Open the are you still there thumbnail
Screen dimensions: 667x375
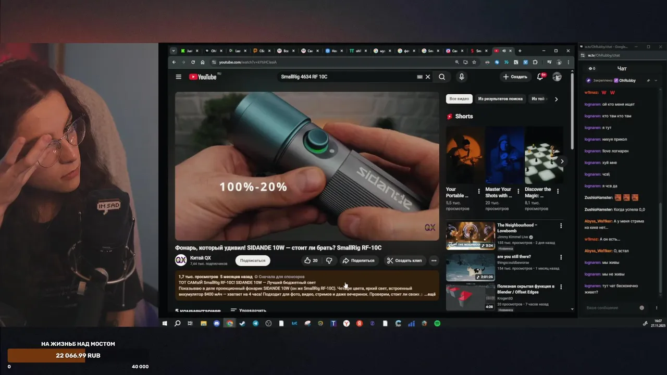click(x=471, y=268)
